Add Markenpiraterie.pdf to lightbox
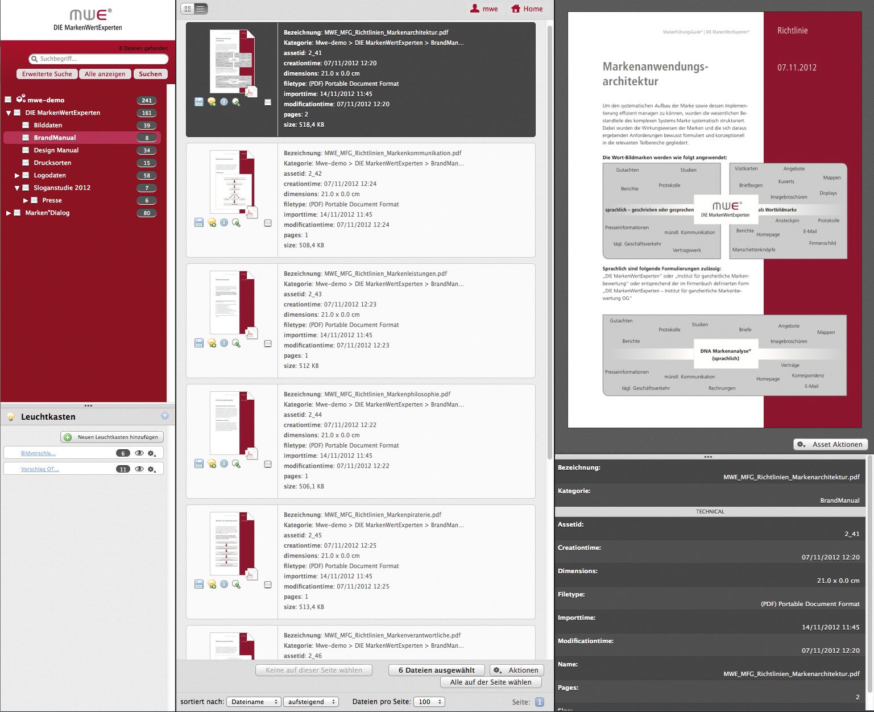 [212, 584]
